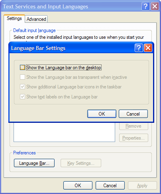Click the Apply button
Image resolution: width=161 pixels, height=194 pixels.
pos(142,186)
